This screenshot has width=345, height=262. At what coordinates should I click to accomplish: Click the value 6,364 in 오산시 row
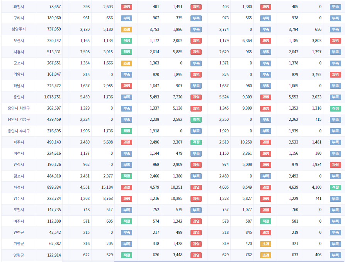click(247, 41)
